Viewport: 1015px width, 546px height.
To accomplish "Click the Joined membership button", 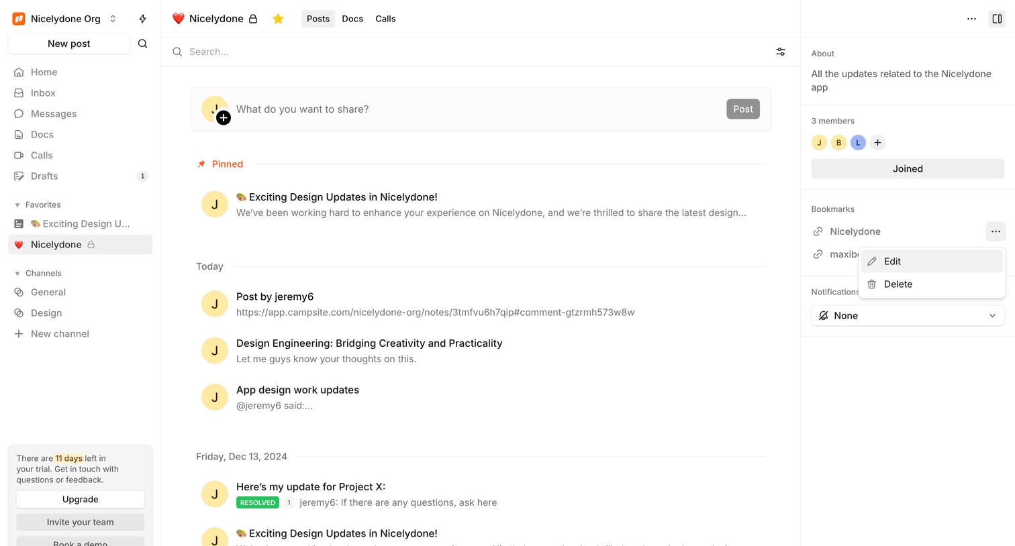I will click(908, 169).
